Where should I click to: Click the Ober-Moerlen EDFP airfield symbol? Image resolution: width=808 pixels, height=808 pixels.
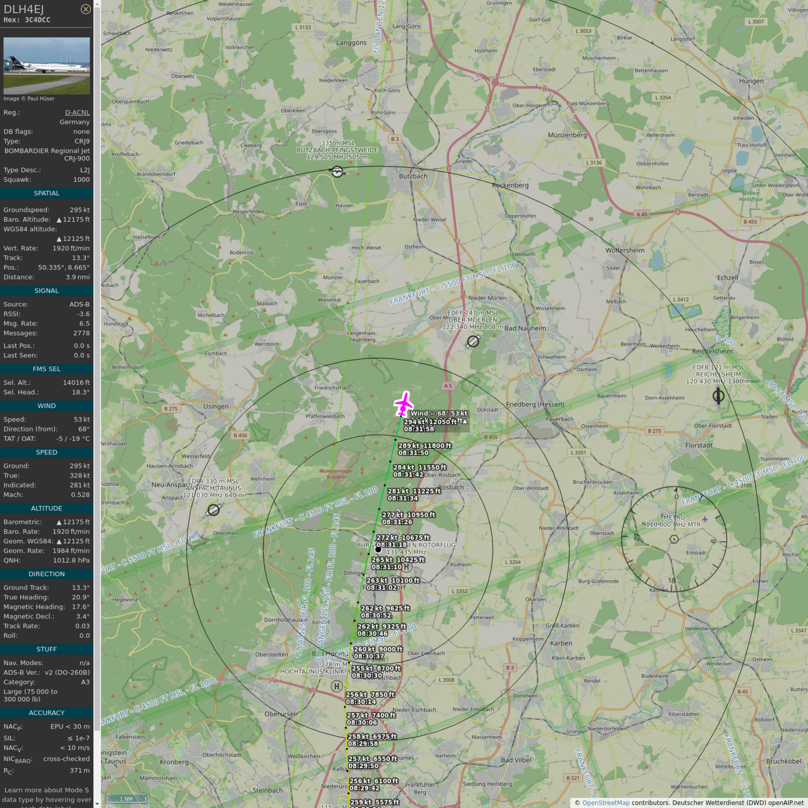473,341
